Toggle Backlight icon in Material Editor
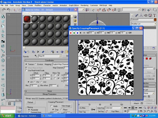158x118 pixels. [75, 21]
